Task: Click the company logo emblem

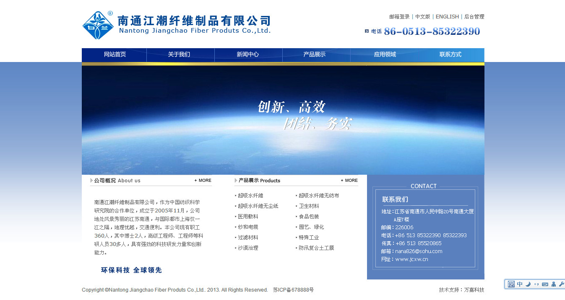Action: pos(98,26)
